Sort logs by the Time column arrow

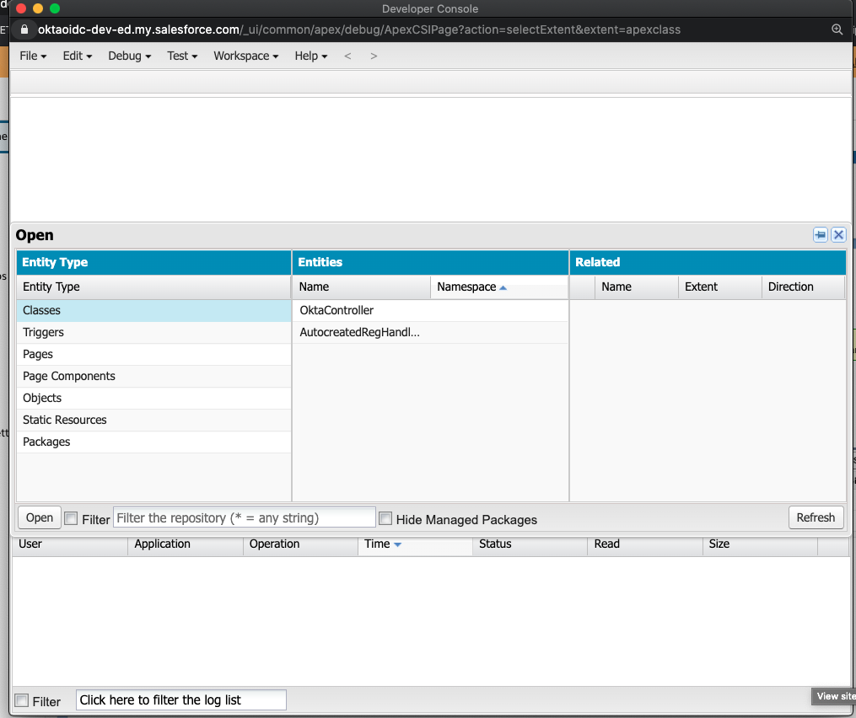click(397, 544)
